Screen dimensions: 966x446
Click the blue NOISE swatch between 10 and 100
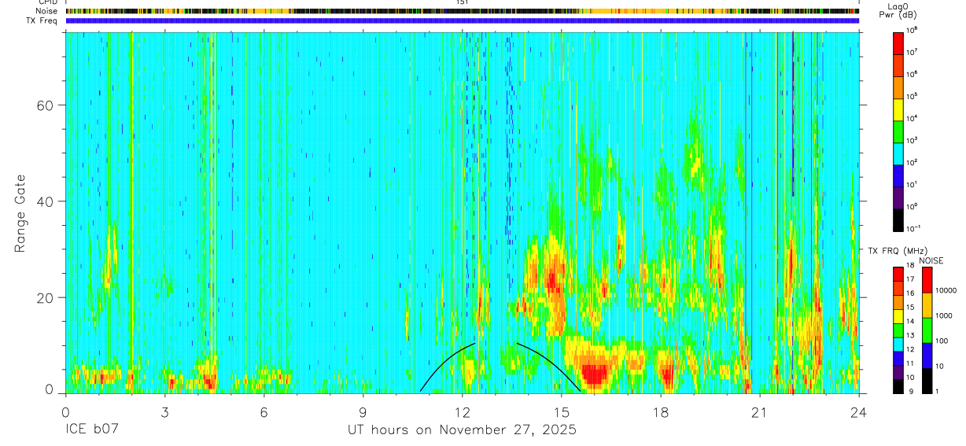pos(927,355)
